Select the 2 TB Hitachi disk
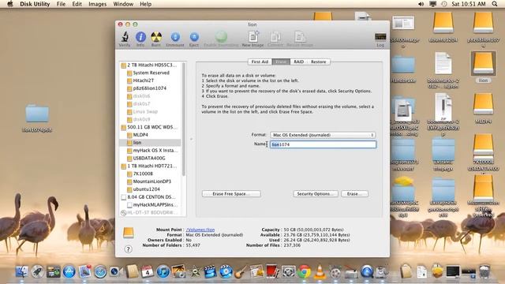Image resolution: width=505 pixels, height=284 pixels. click(x=149, y=65)
